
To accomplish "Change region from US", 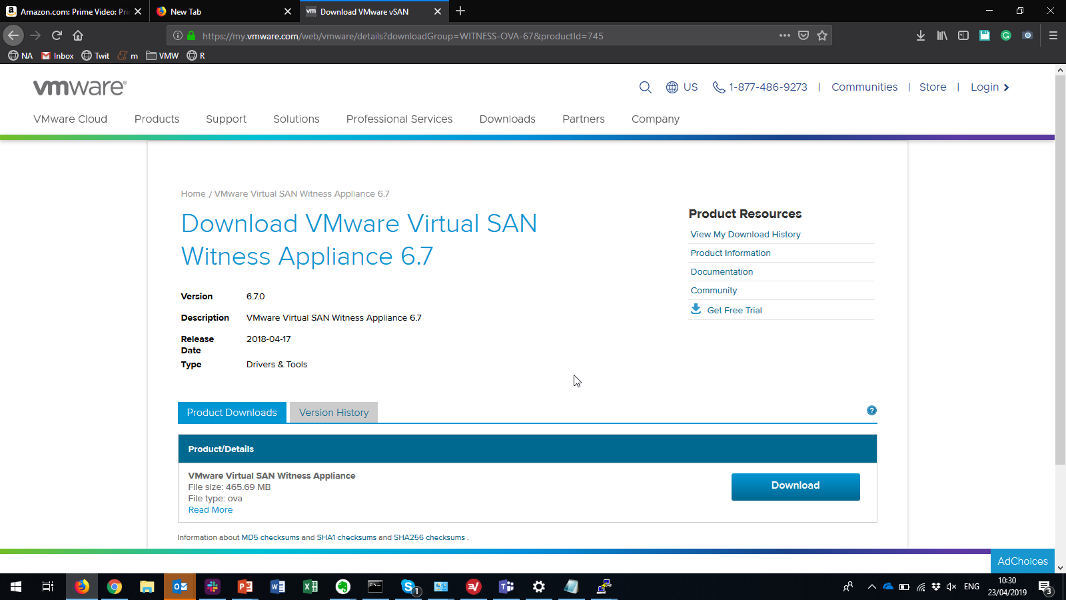I will pyautogui.click(x=682, y=87).
